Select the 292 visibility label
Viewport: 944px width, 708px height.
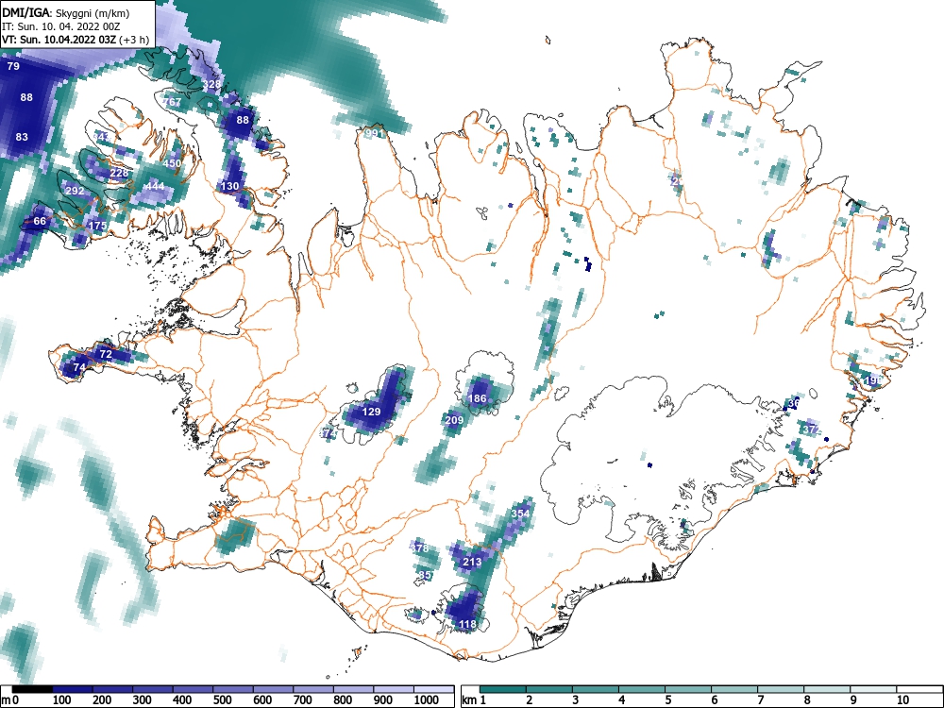[75, 191]
